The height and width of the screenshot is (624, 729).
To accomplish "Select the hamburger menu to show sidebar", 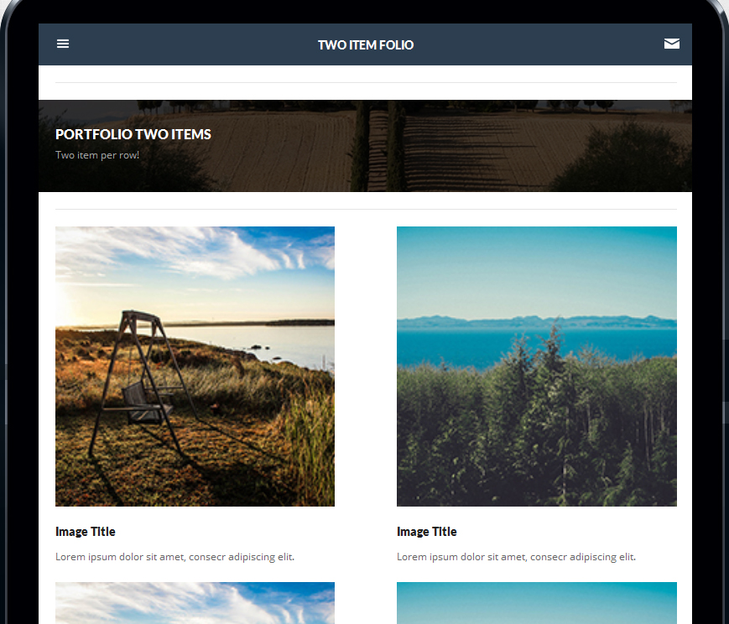I will click(x=63, y=44).
